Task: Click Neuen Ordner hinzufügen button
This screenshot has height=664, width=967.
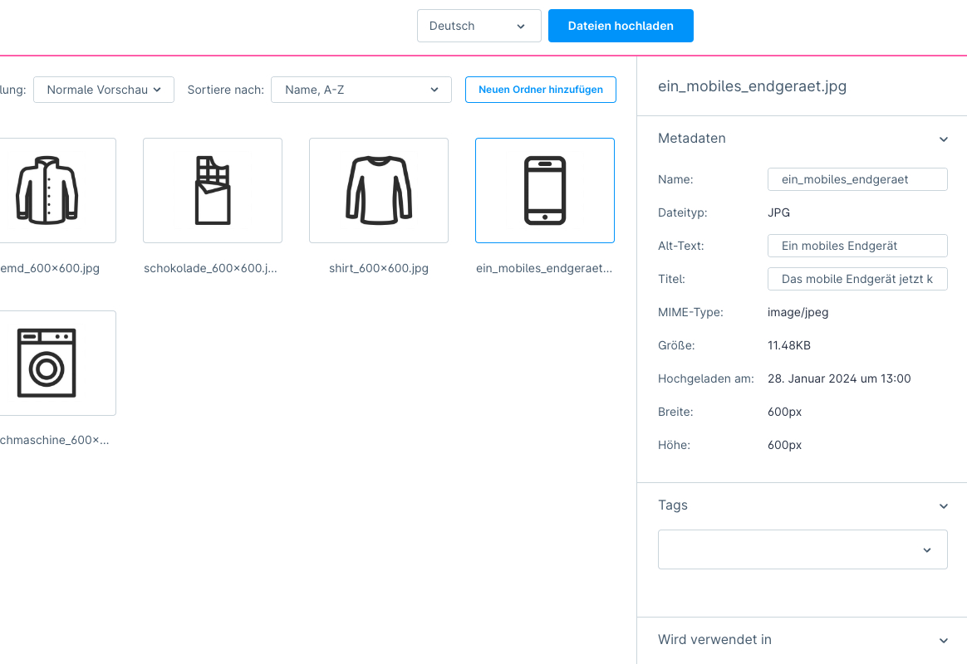Action: coord(540,90)
